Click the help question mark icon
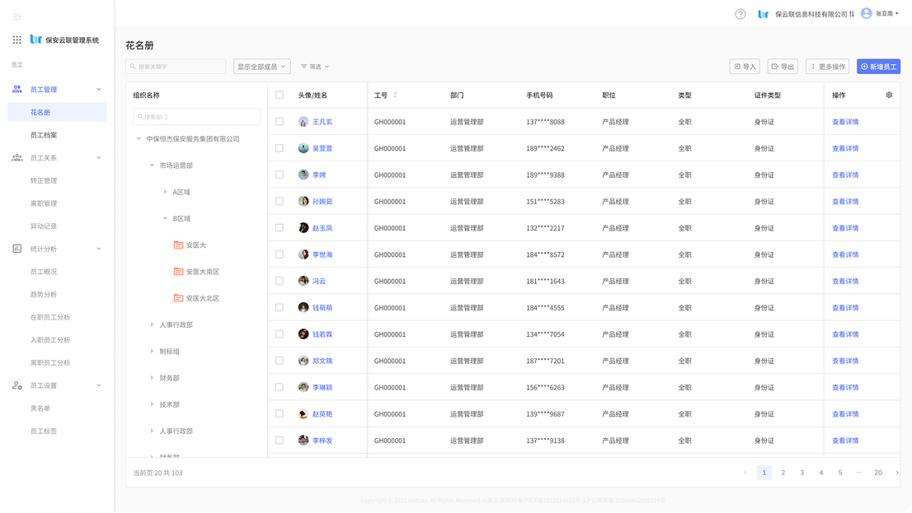The image size is (912, 513). (x=740, y=14)
